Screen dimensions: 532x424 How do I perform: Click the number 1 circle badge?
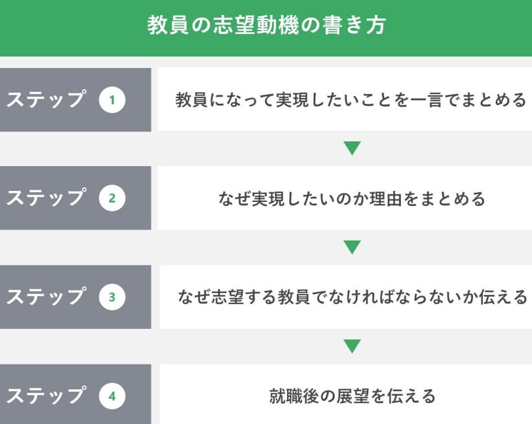pyautogui.click(x=112, y=100)
